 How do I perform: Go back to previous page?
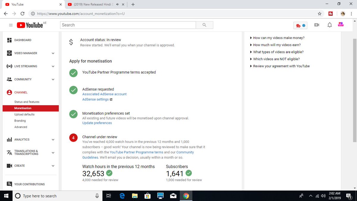point(6,13)
